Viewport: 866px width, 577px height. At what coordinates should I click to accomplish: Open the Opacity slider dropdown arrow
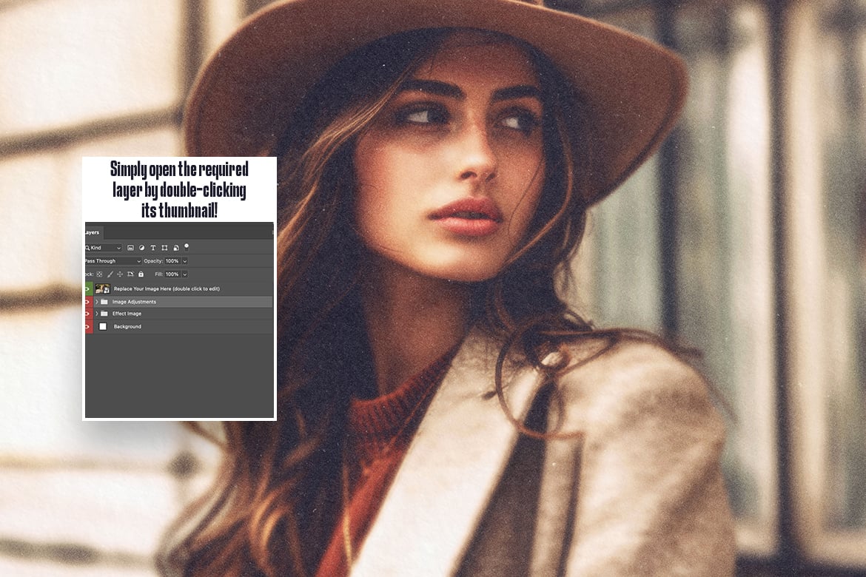[185, 261]
